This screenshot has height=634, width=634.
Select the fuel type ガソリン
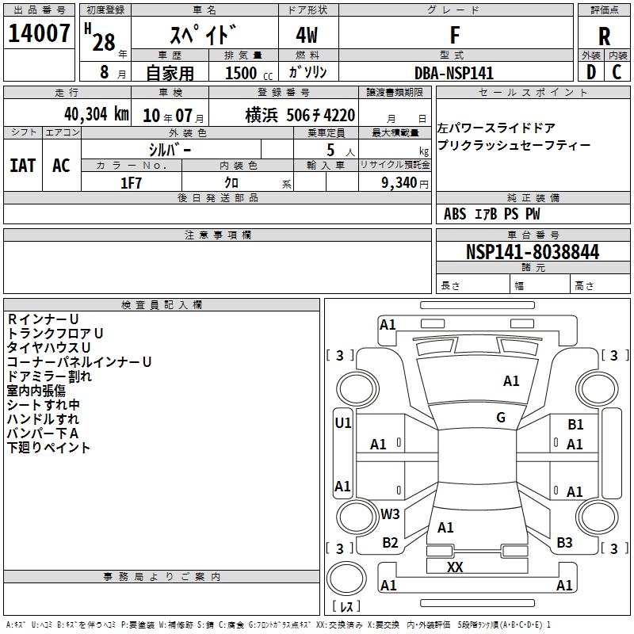(x=307, y=72)
